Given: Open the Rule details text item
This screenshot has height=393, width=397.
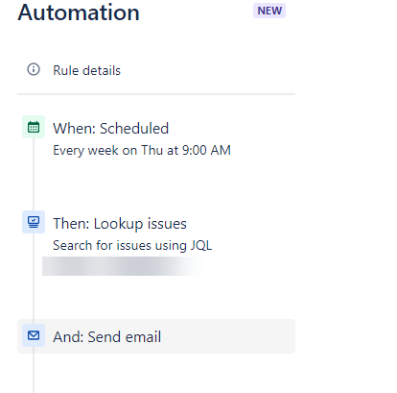Looking at the screenshot, I should click(x=86, y=70).
